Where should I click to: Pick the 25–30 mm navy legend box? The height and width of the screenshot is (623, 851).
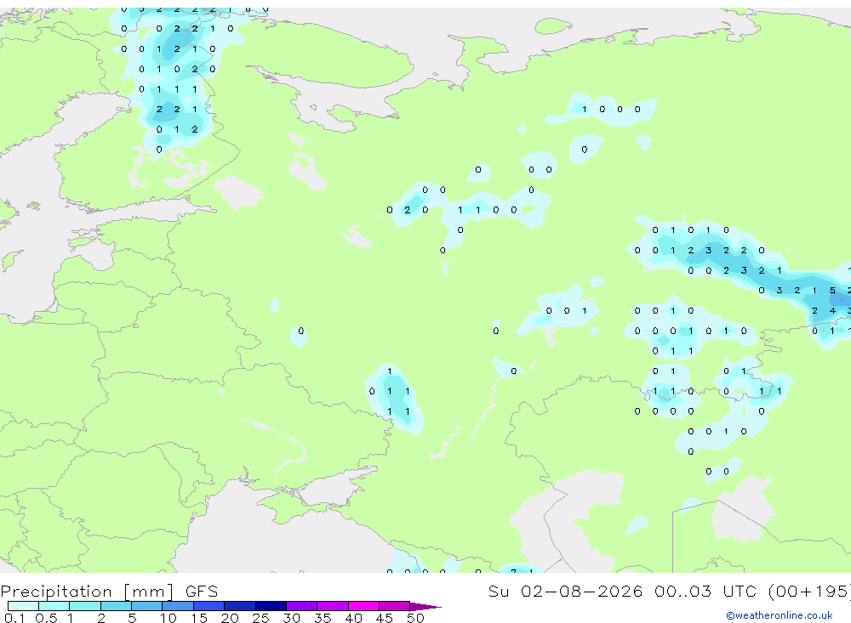coord(271,606)
